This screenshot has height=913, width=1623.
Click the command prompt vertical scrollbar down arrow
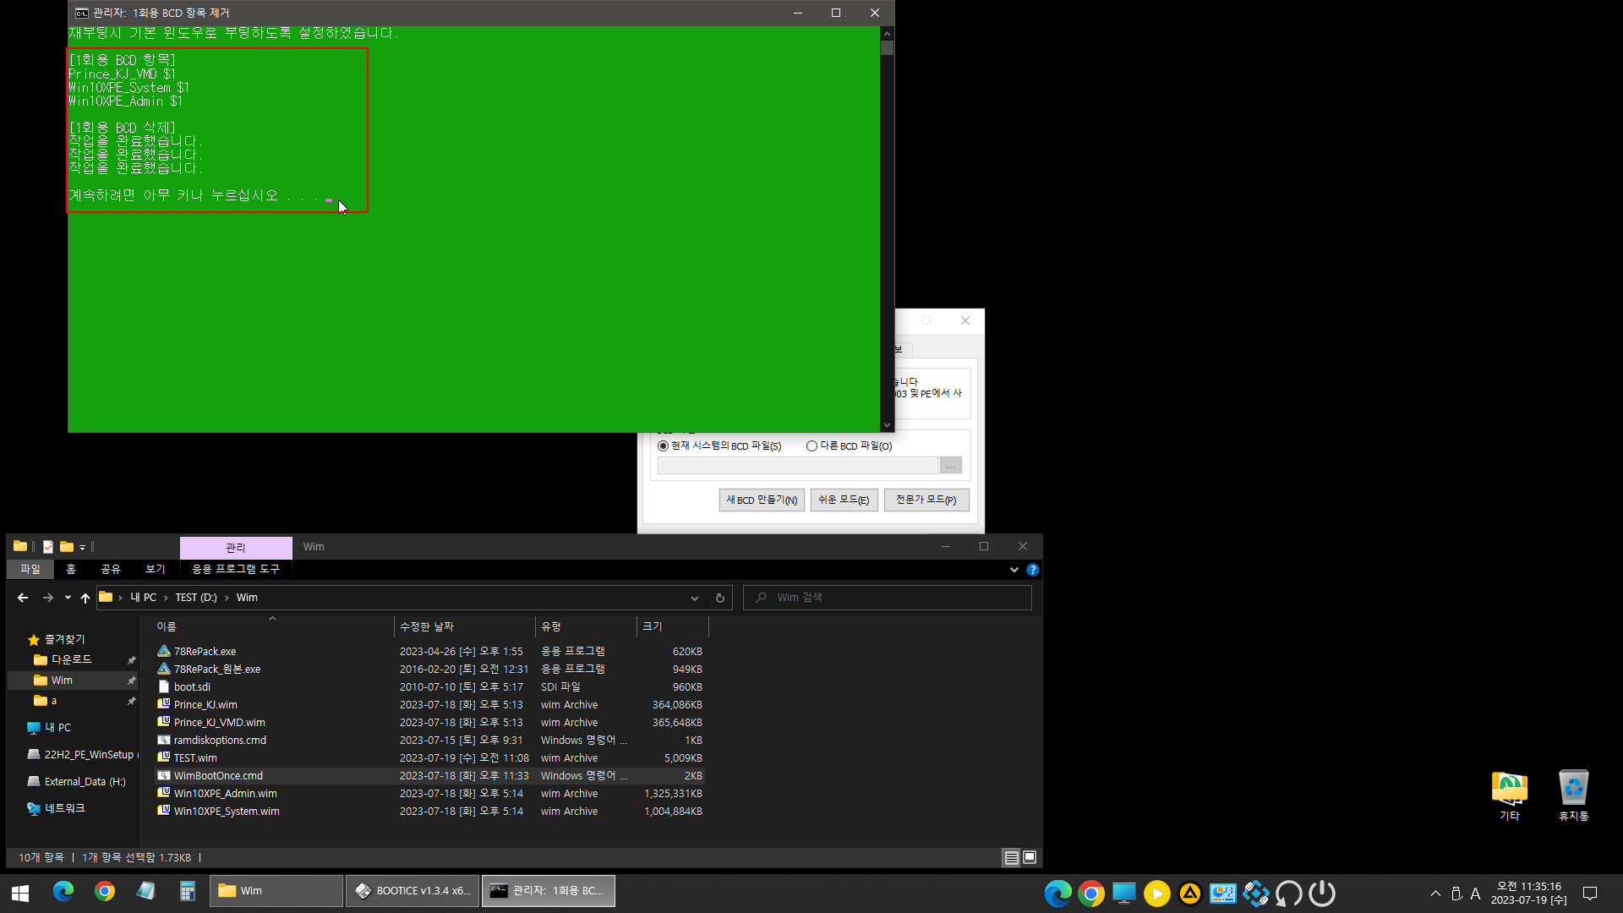pyautogui.click(x=887, y=425)
